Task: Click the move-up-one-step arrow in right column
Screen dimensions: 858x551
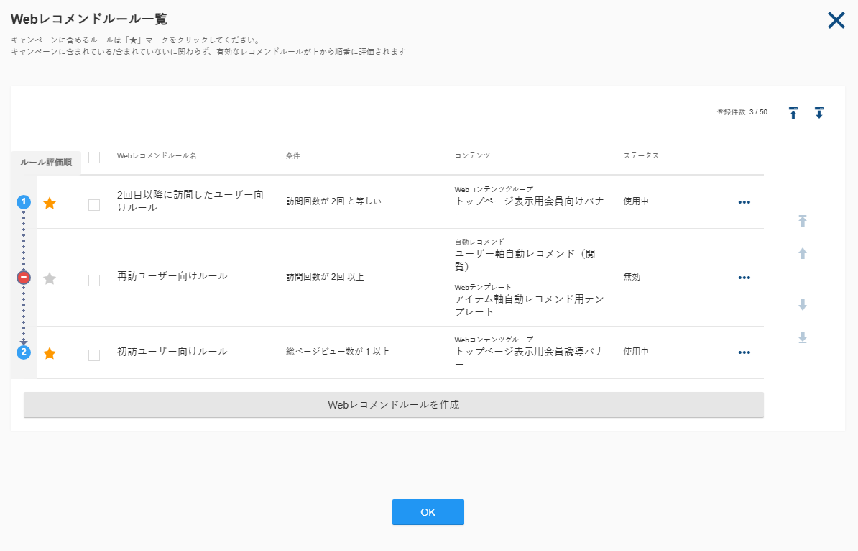Action: click(x=802, y=253)
